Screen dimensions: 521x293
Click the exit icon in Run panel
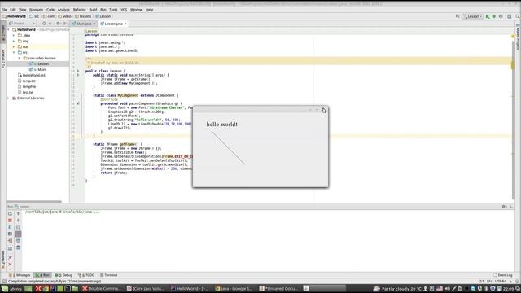pyautogui.click(x=10, y=241)
